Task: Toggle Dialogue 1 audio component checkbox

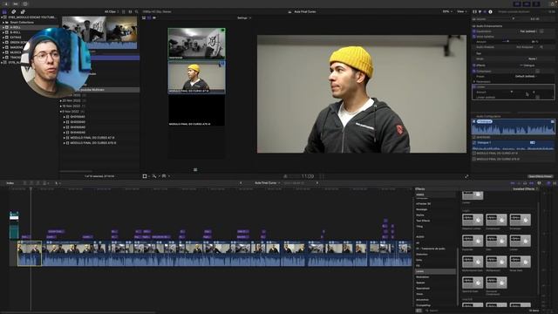Action: pyautogui.click(x=474, y=142)
